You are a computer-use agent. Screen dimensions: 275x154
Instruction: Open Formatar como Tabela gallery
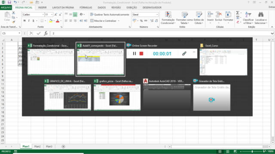click(184, 18)
